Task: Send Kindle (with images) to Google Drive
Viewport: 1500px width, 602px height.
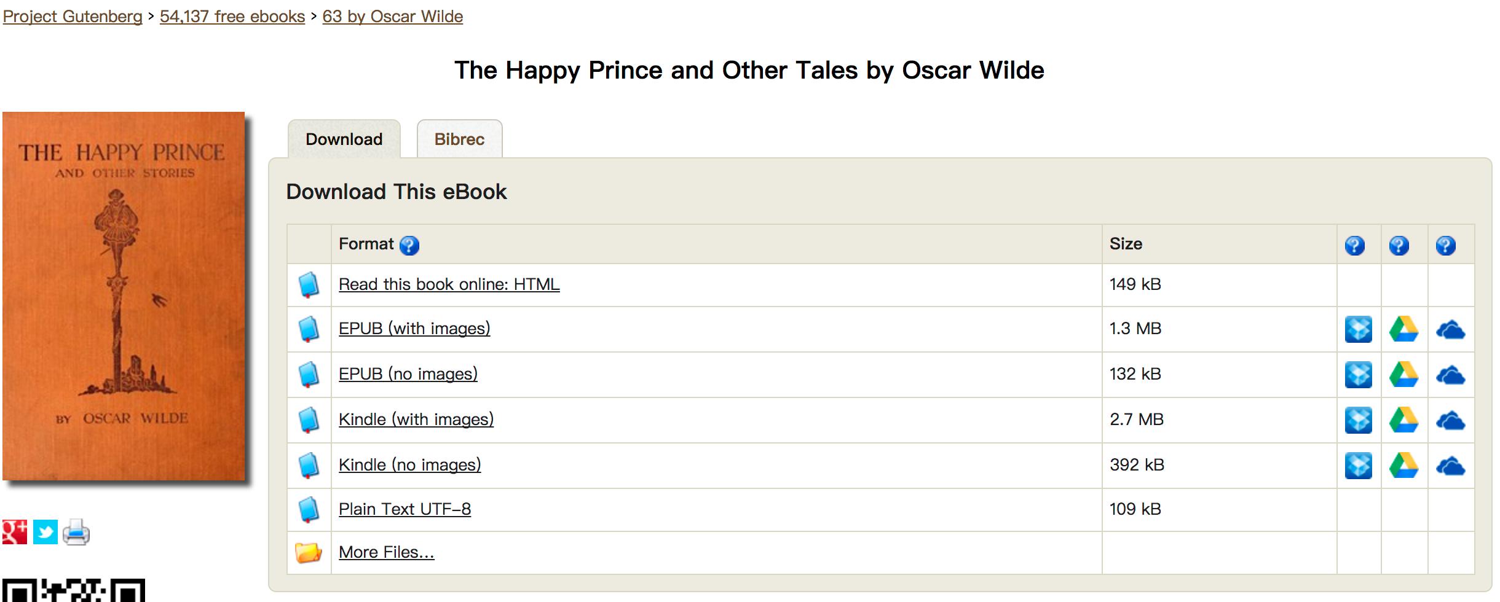Action: (1403, 420)
